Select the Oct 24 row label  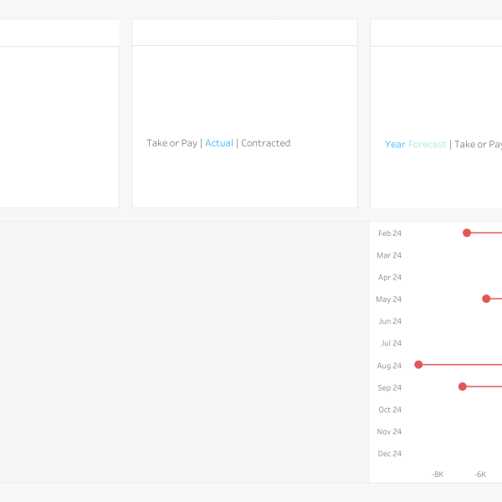[x=390, y=409]
